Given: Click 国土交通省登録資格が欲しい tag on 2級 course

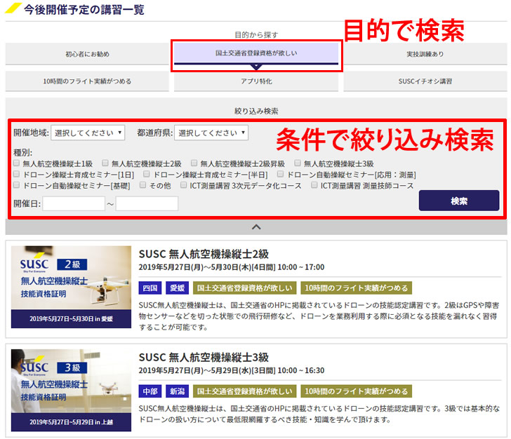Looking at the screenshot, I should pyautogui.click(x=245, y=288).
